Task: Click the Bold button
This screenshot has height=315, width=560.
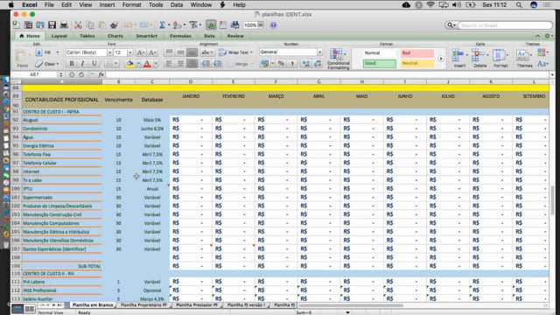Action: tap(72, 64)
